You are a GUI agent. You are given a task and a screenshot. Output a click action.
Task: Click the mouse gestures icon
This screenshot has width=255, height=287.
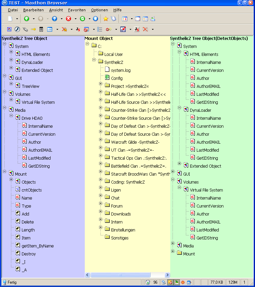(x=25, y=29)
